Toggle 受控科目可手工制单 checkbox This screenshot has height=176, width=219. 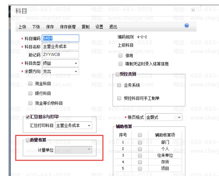119,98
